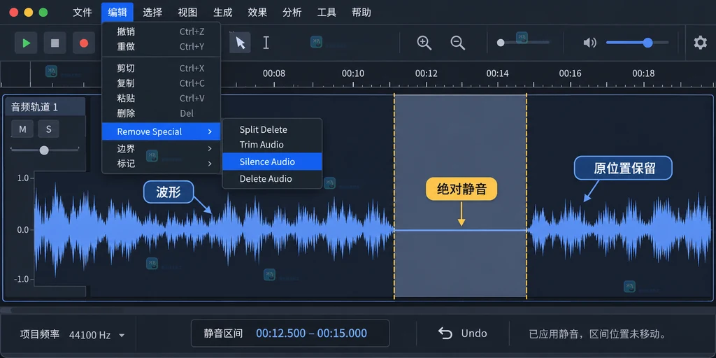Choose 删除 from the edit menu
Screen dimensions: 716x358
pyautogui.click(x=162, y=113)
